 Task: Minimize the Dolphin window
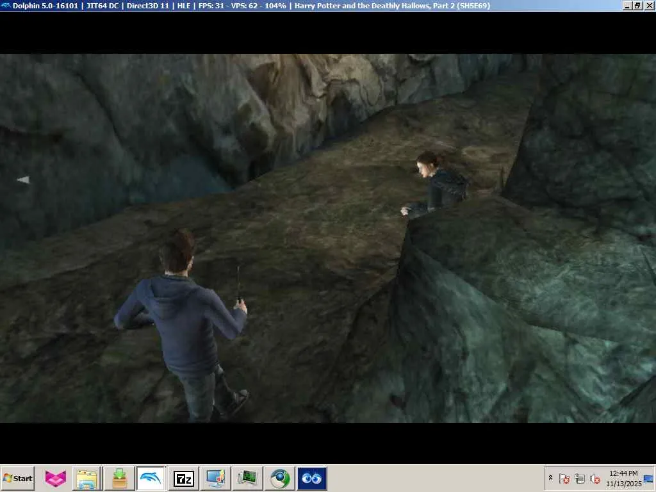click(x=628, y=6)
